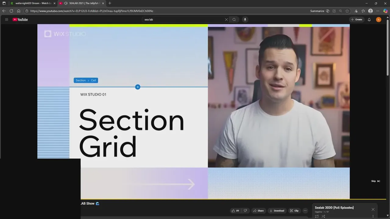Share the video

258,210
